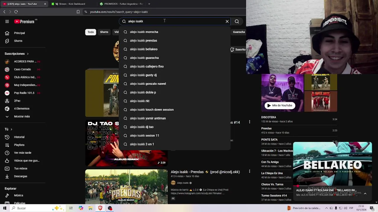Select the Guaracha filter chip

pyautogui.click(x=239, y=32)
